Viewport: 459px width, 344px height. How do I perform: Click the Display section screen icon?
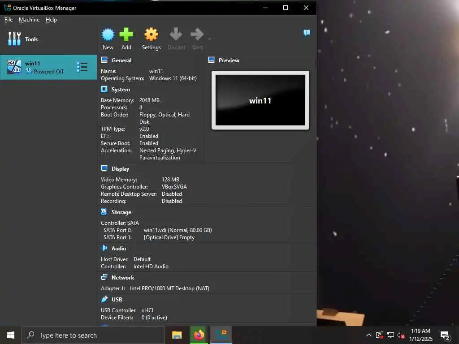[x=104, y=168]
